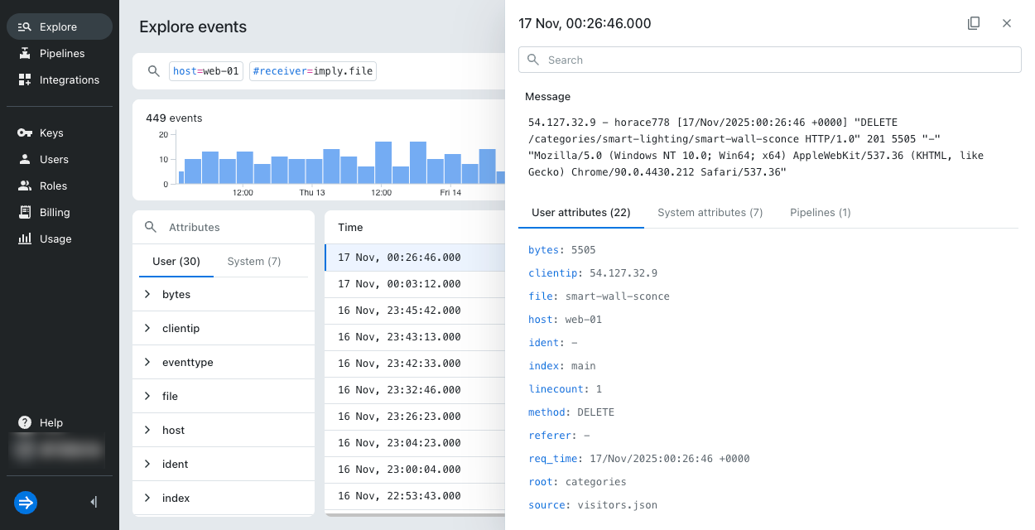Screen dimensions: 1035x530
Task: Click the Explore icon in sidebar
Action: (24, 26)
